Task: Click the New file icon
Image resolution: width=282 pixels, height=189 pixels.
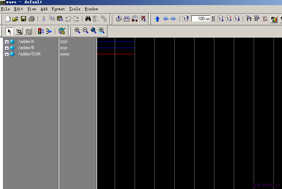Action: 8,19
